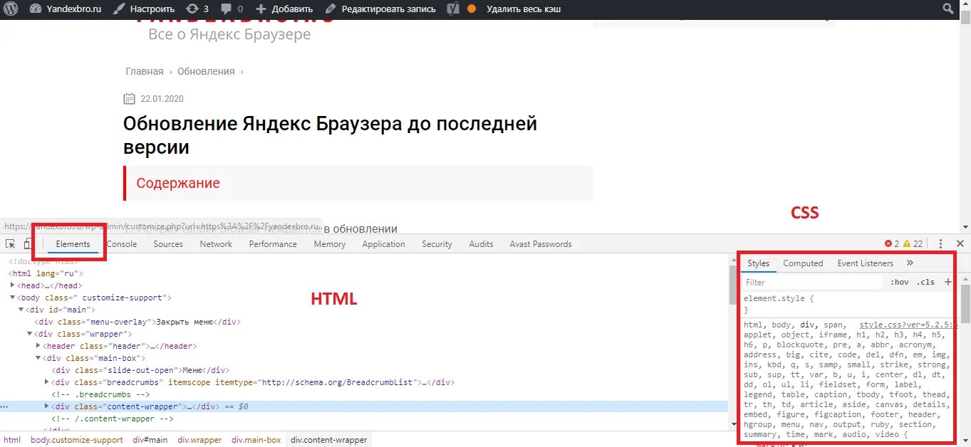Click Добавить in admin bar
This screenshot has height=447, width=971.
click(x=284, y=9)
